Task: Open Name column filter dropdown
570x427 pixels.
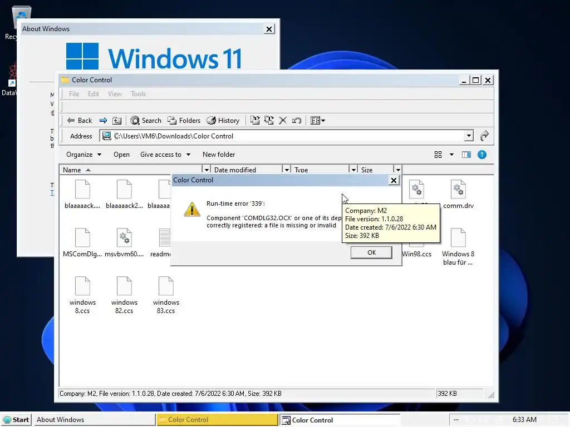Action: [x=207, y=170]
